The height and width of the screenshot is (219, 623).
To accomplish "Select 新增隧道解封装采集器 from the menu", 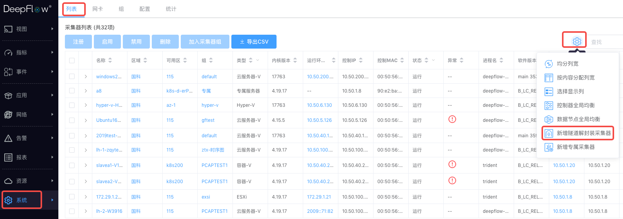I will pos(583,133).
